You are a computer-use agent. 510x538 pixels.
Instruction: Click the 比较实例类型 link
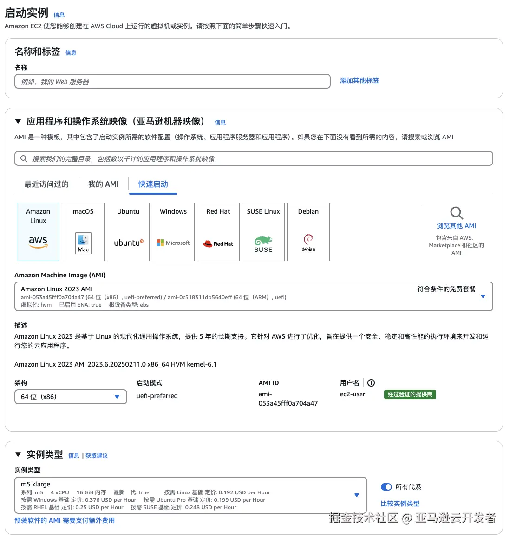400,504
